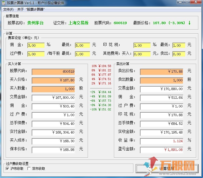Screen dimensions: 203x178
Task: Click the sell 佣金 result ¥512.64
Action: (x=162, y=98)
